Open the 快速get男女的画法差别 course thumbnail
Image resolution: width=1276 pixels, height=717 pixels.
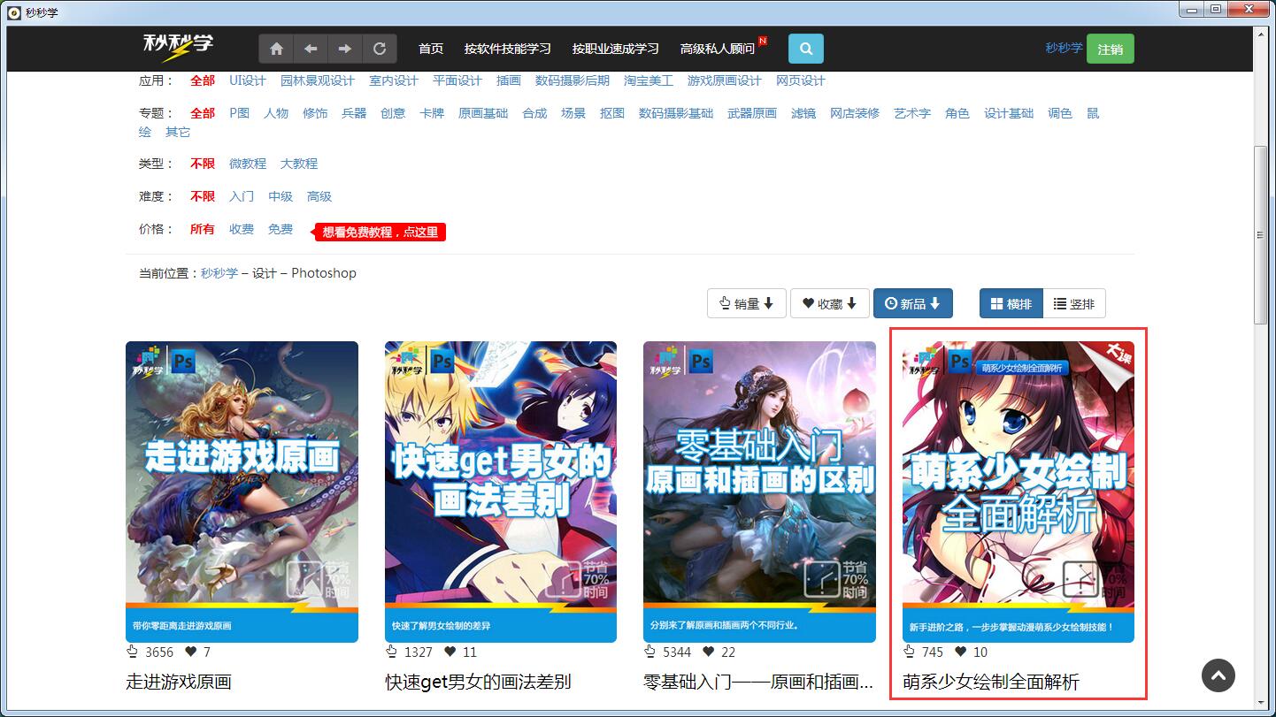point(501,492)
